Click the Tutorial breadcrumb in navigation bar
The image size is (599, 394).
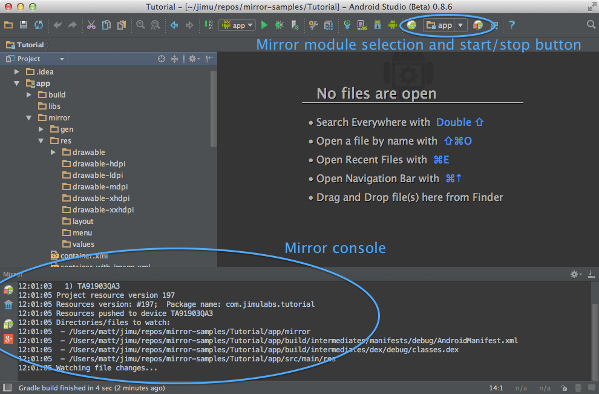pos(25,45)
